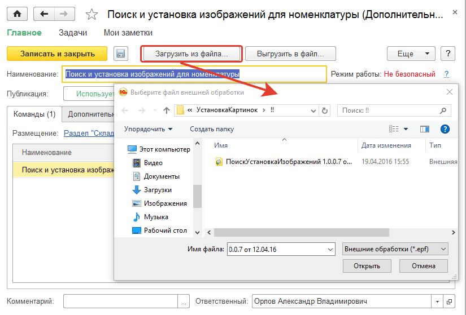Open file type filter Внешние обработки (*.epf)
Screen dimensions: 466x315
click(x=395, y=249)
